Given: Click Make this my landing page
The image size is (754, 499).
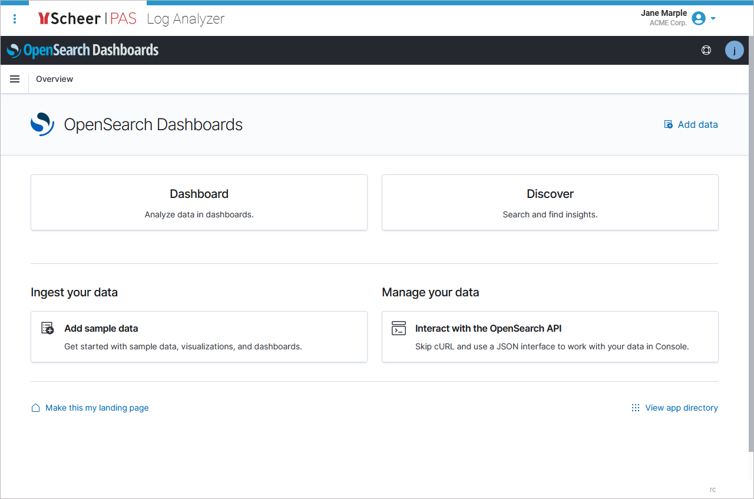Looking at the screenshot, I should point(97,408).
